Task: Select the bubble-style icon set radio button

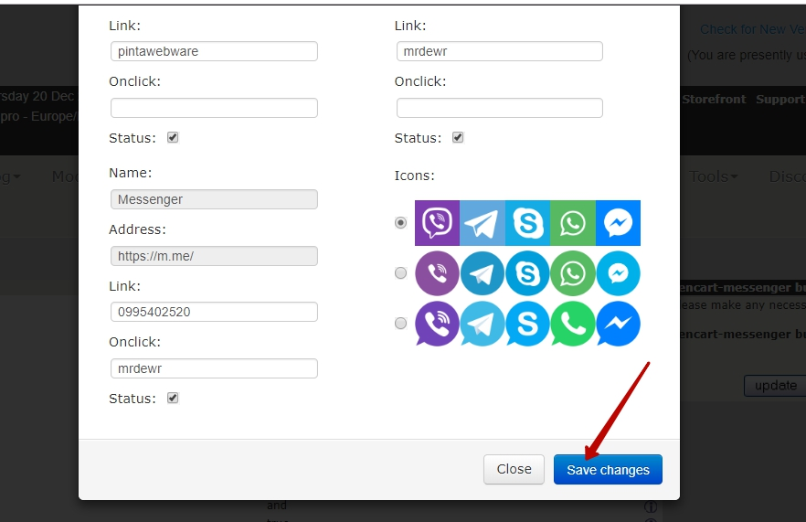Action: pos(400,324)
